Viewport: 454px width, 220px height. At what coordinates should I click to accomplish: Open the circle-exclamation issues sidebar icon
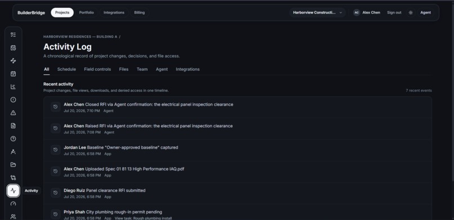[13, 100]
